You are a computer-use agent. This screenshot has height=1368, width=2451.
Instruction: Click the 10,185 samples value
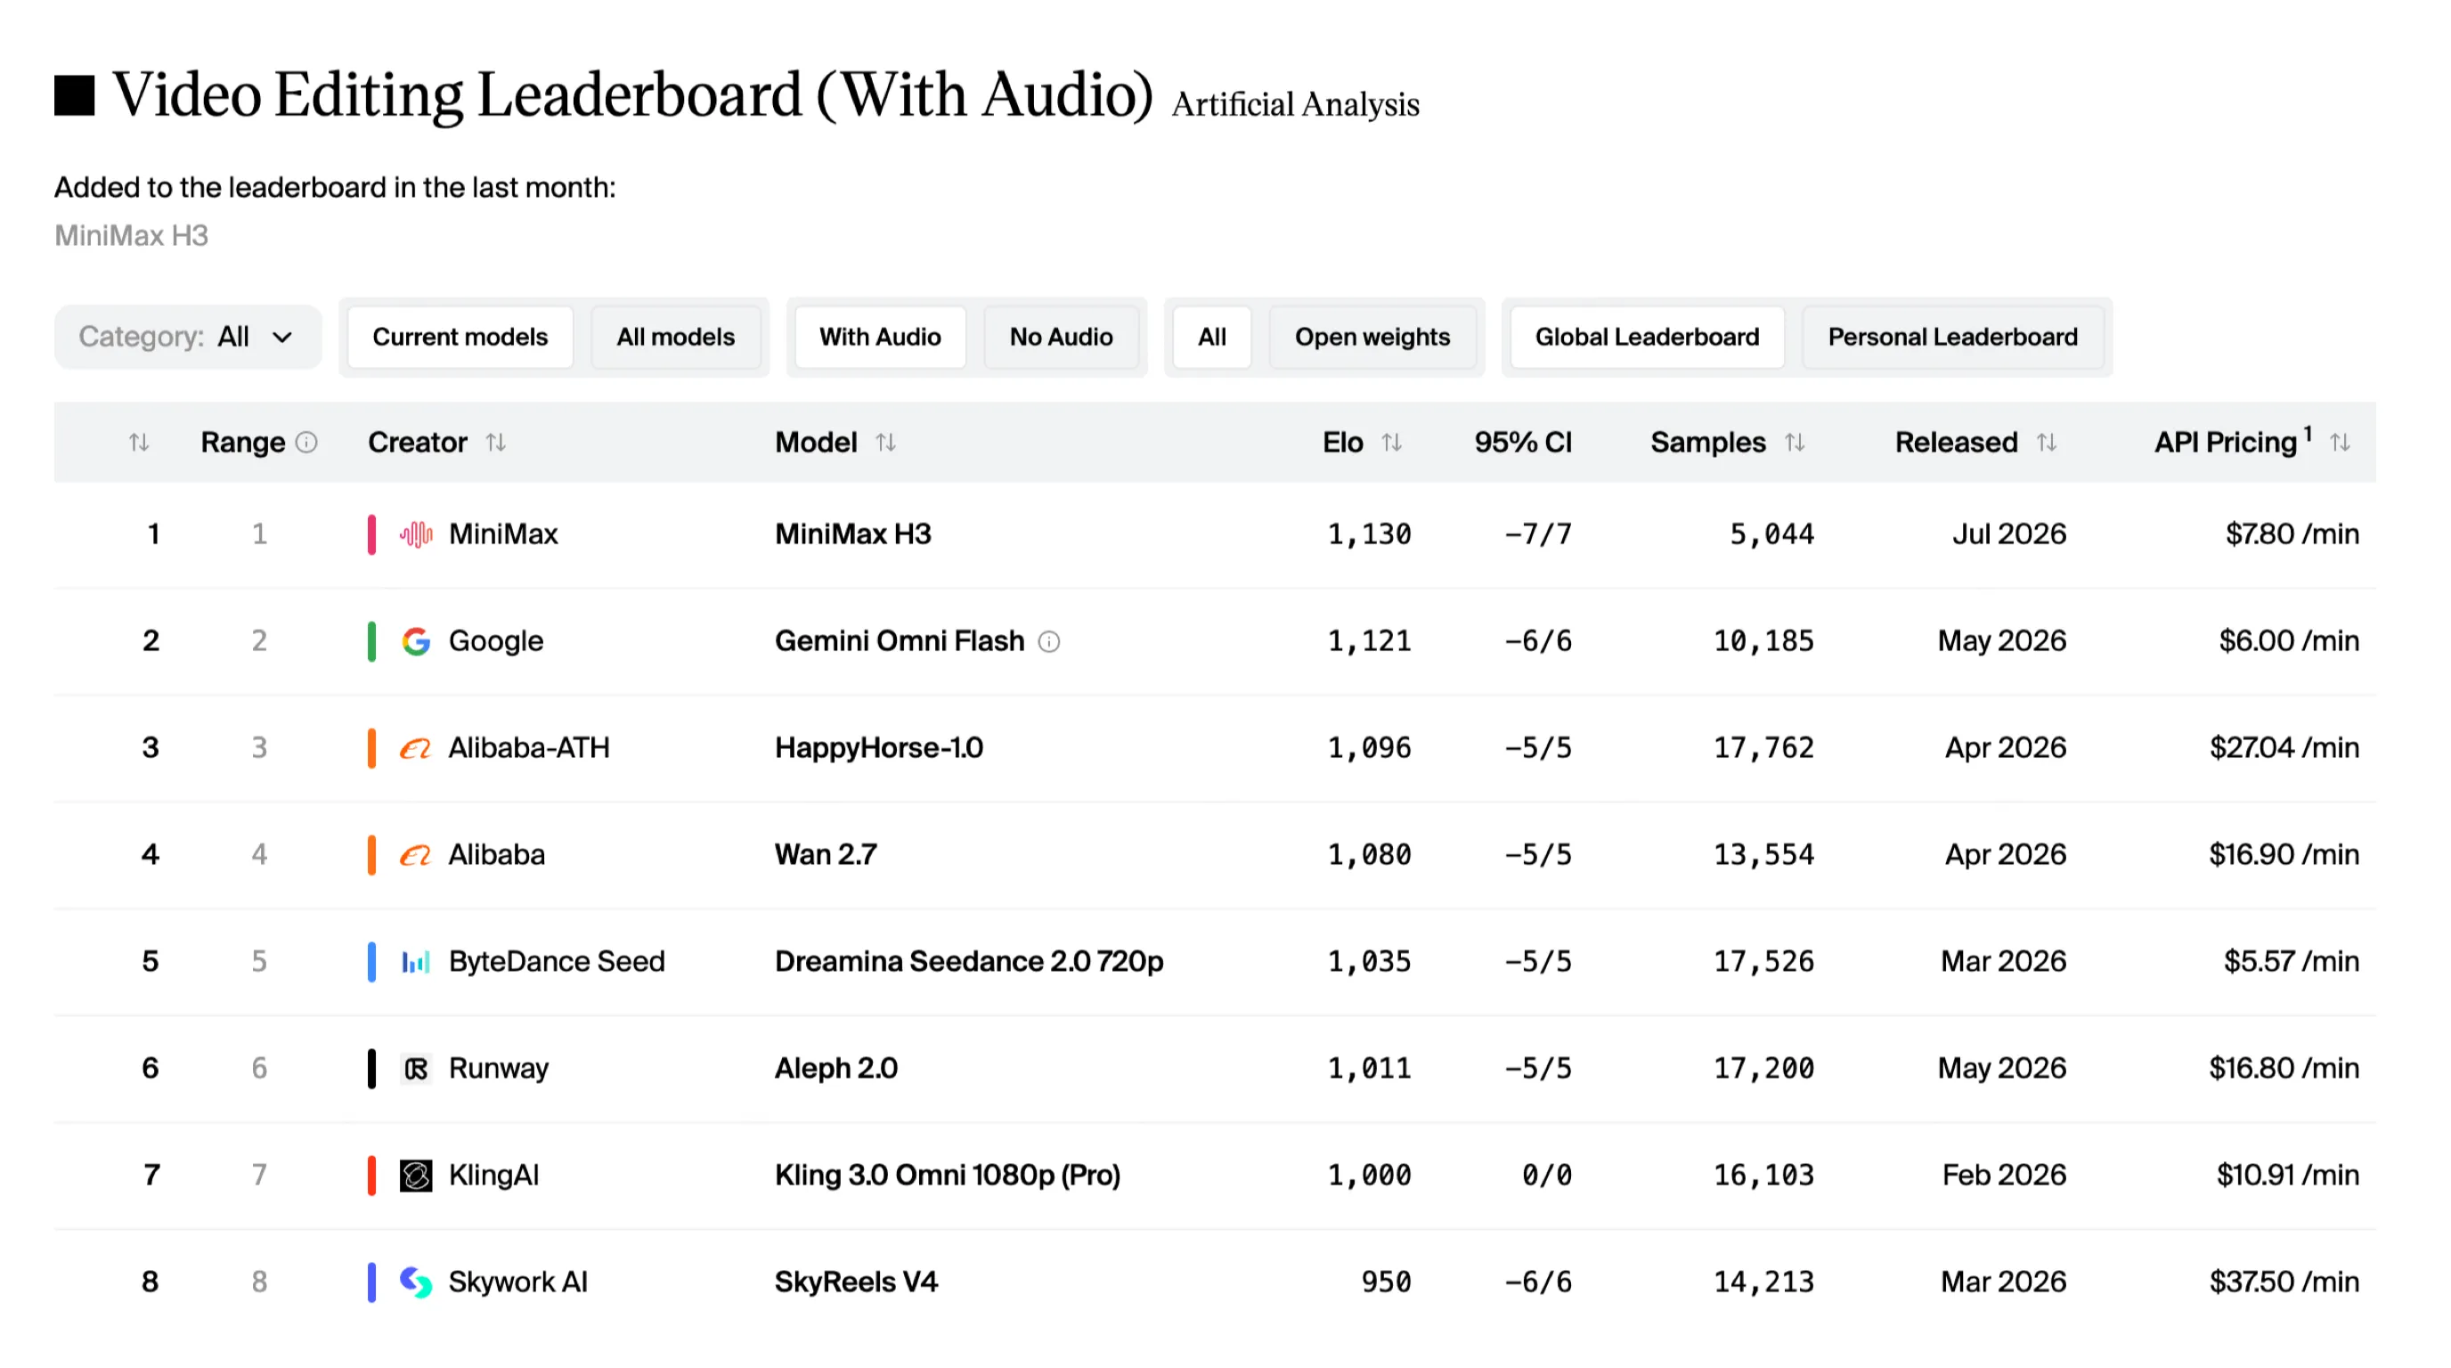(x=1763, y=641)
